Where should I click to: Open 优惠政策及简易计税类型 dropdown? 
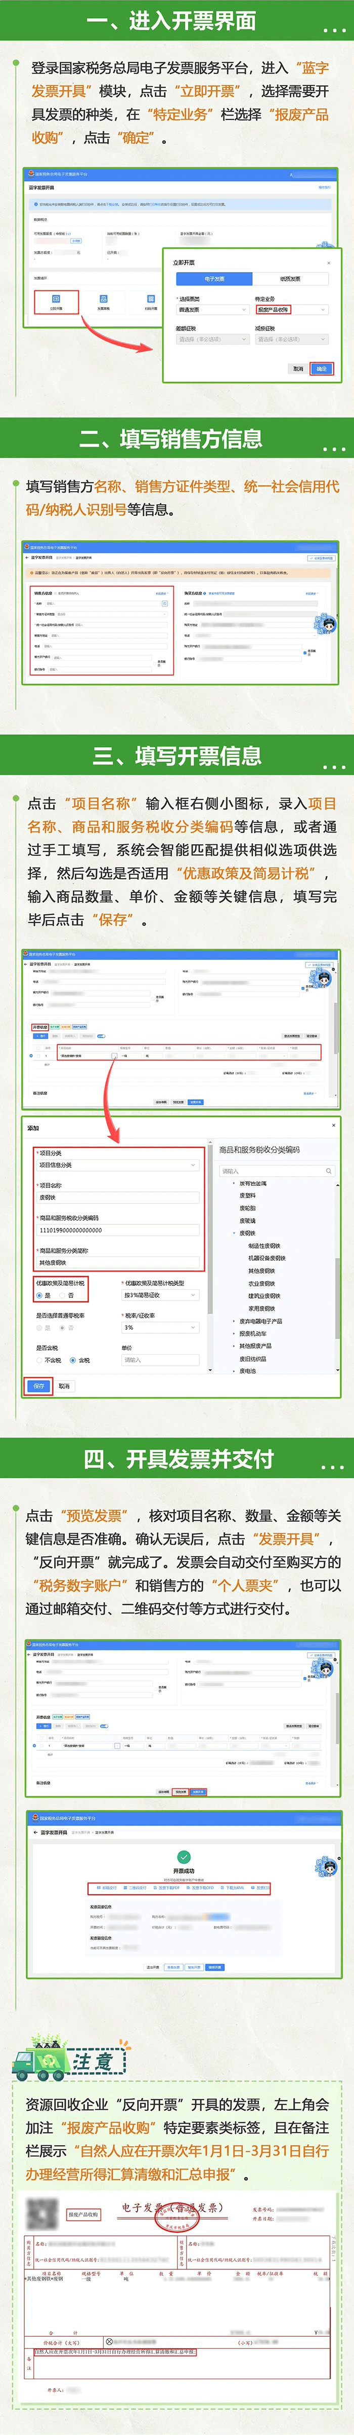pyautogui.click(x=160, y=1295)
